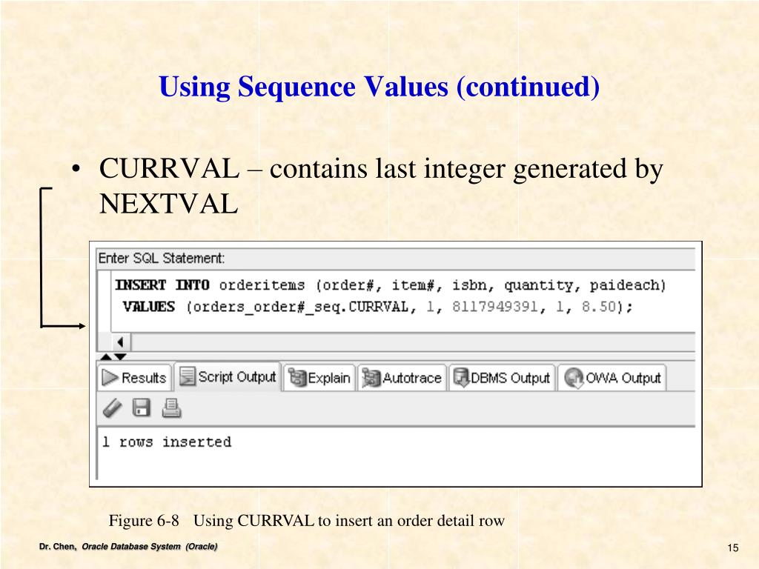This screenshot has height=569, width=759.
Task: Click the printer Print icon
Action: [x=171, y=408]
